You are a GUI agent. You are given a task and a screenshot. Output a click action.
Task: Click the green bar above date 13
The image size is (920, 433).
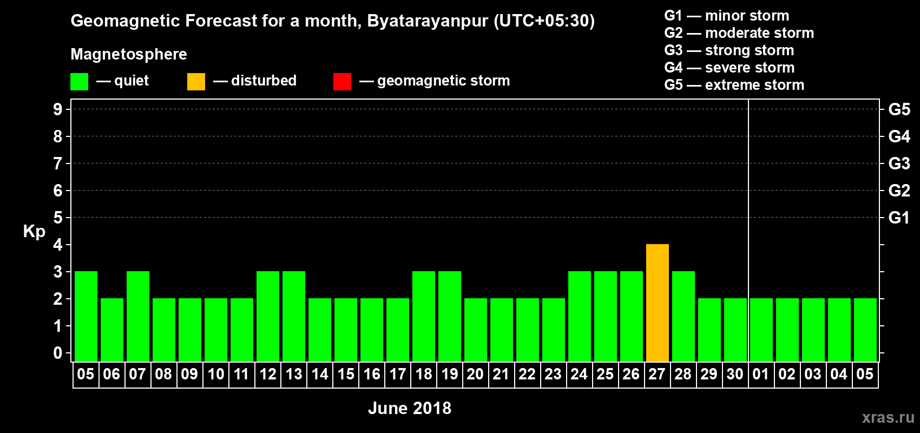294,316
